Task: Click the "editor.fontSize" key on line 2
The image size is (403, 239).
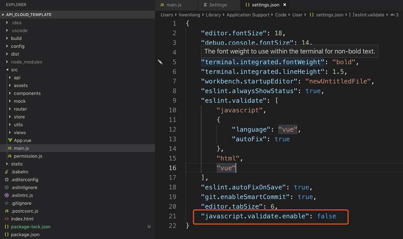Action: coord(234,33)
